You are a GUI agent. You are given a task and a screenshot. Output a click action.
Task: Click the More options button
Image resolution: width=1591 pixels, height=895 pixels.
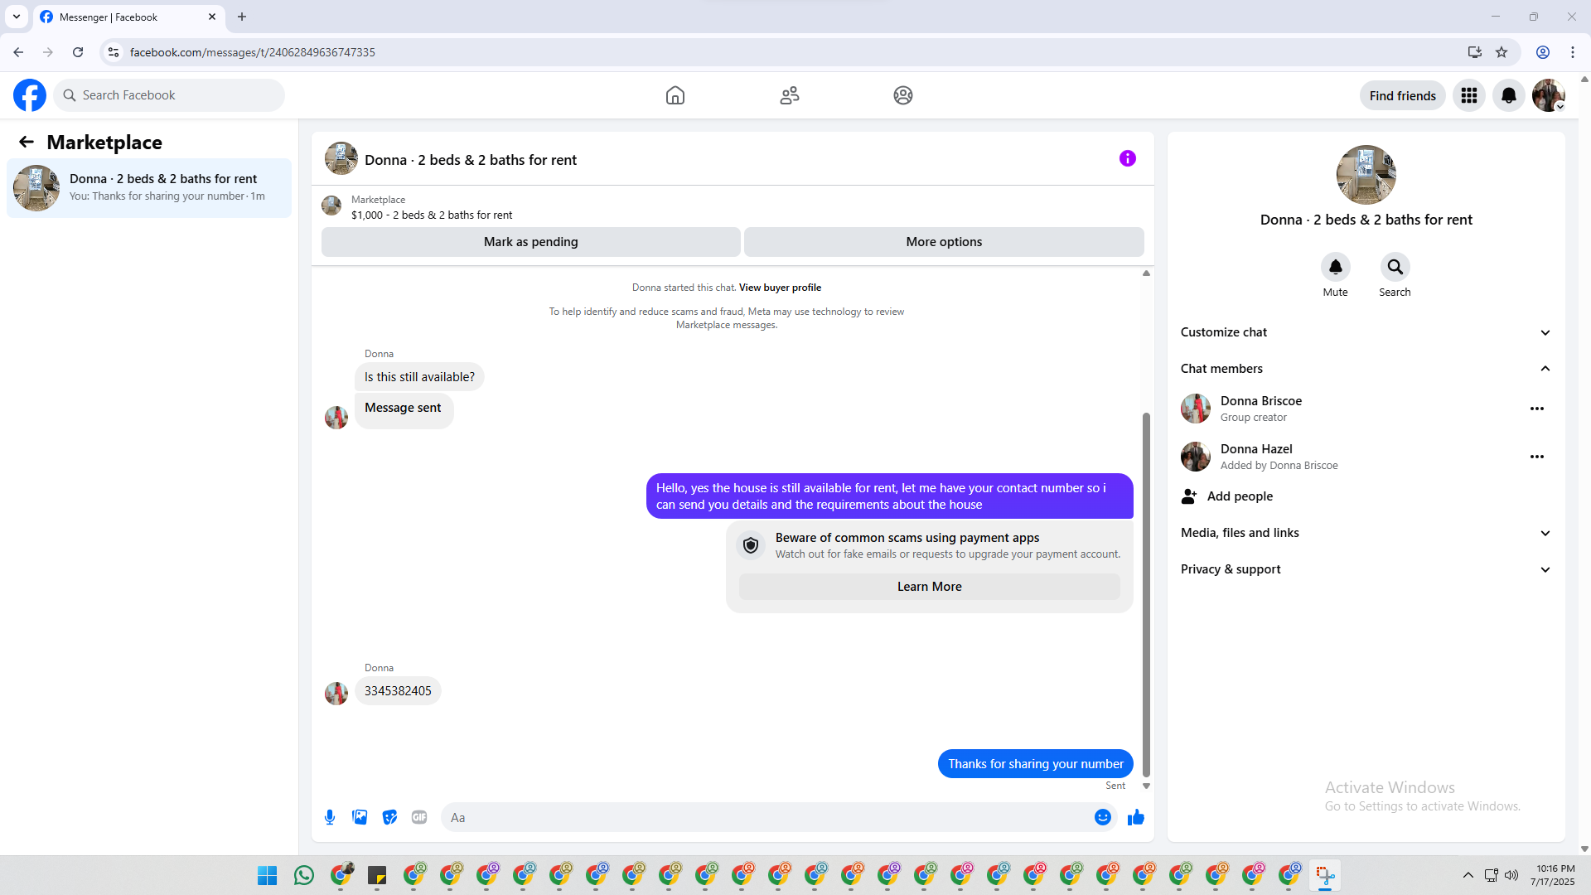944,242
